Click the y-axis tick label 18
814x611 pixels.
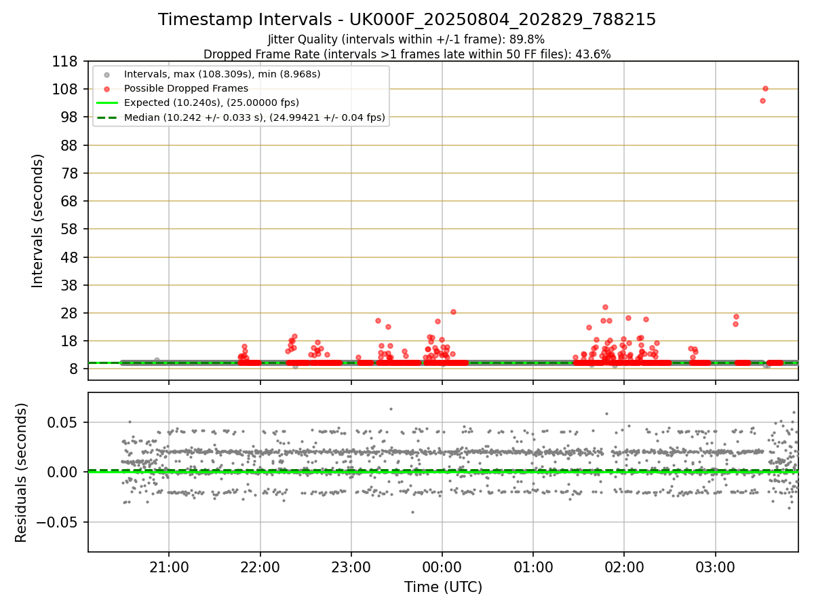click(70, 341)
